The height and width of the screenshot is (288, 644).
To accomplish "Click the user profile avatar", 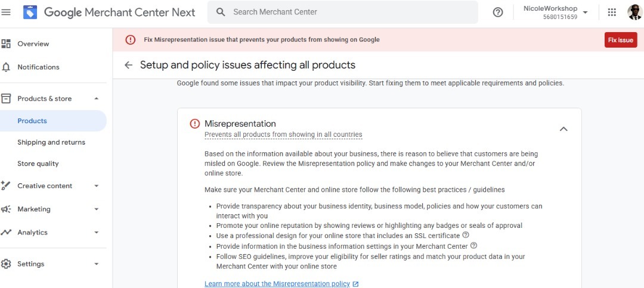I will coord(634,12).
